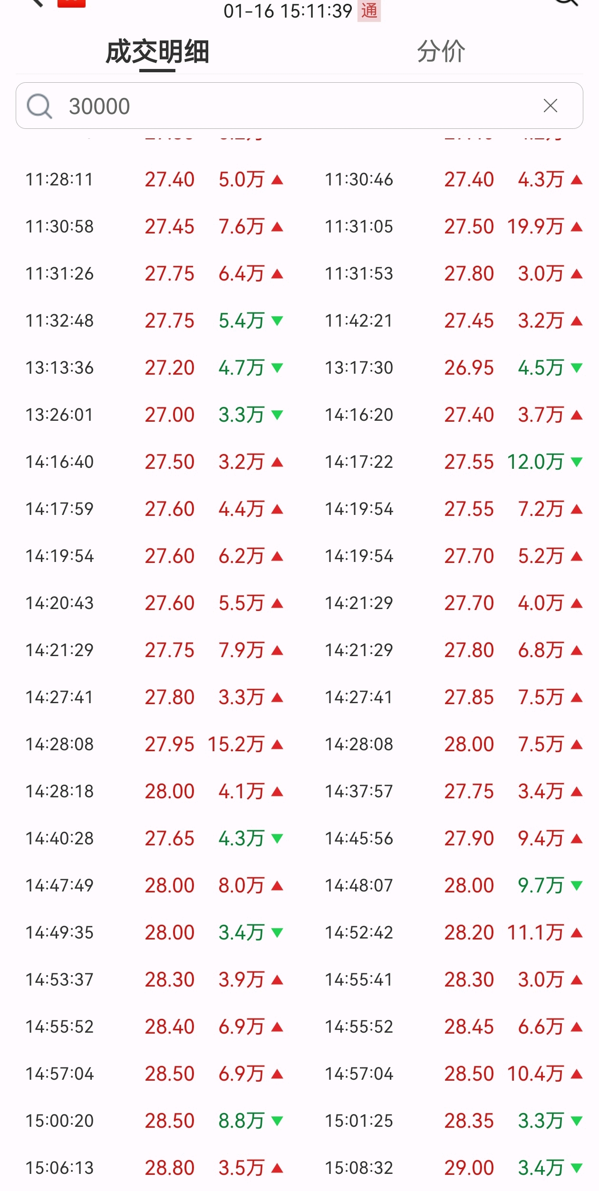Viewport: 599px width, 1191px height.
Task: Tap the 10.4万 volume at 14:57:04
Action: [535, 1074]
